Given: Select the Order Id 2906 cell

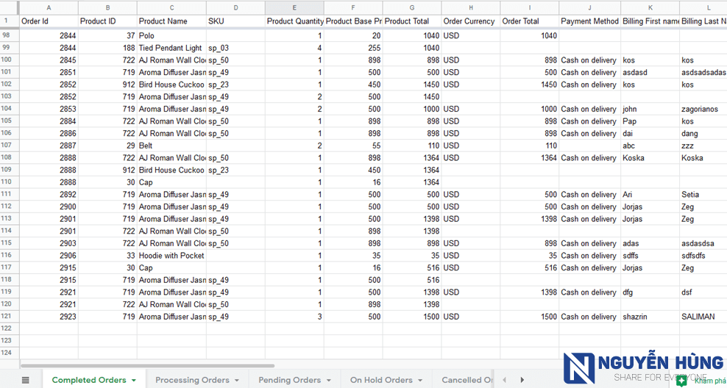Looking at the screenshot, I should coord(49,256).
